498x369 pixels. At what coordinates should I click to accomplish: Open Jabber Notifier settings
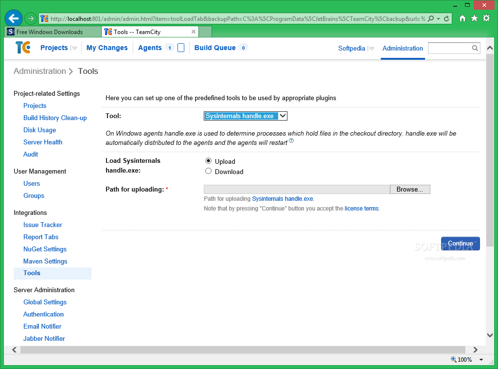44,338
